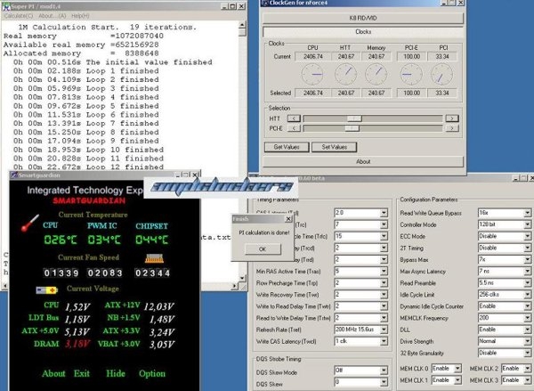Image resolution: width=534 pixels, height=391 pixels.
Task: Click the Smartguardian title bar icon
Action: coord(14,176)
